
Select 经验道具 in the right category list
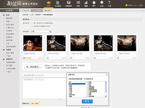click(x=91, y=96)
